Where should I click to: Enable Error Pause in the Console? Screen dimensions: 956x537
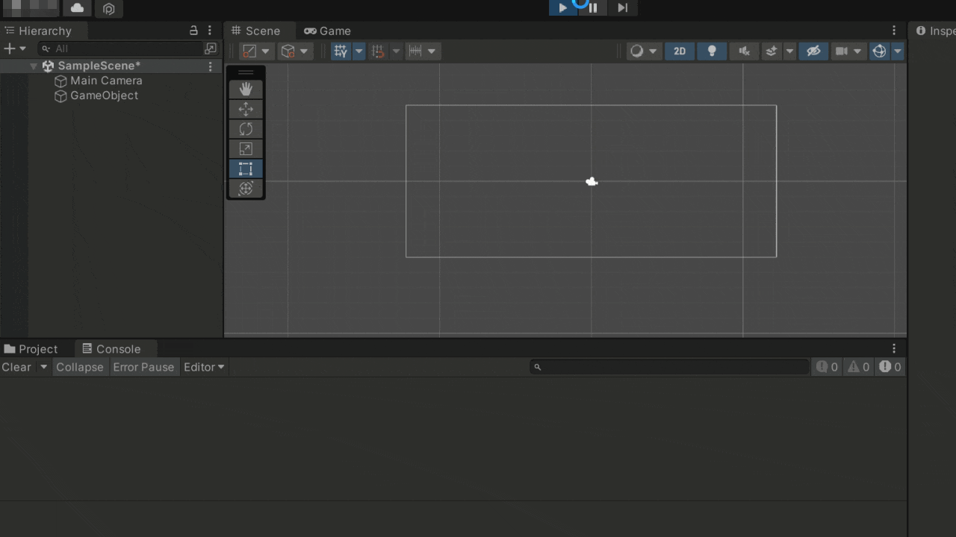pyautogui.click(x=143, y=366)
